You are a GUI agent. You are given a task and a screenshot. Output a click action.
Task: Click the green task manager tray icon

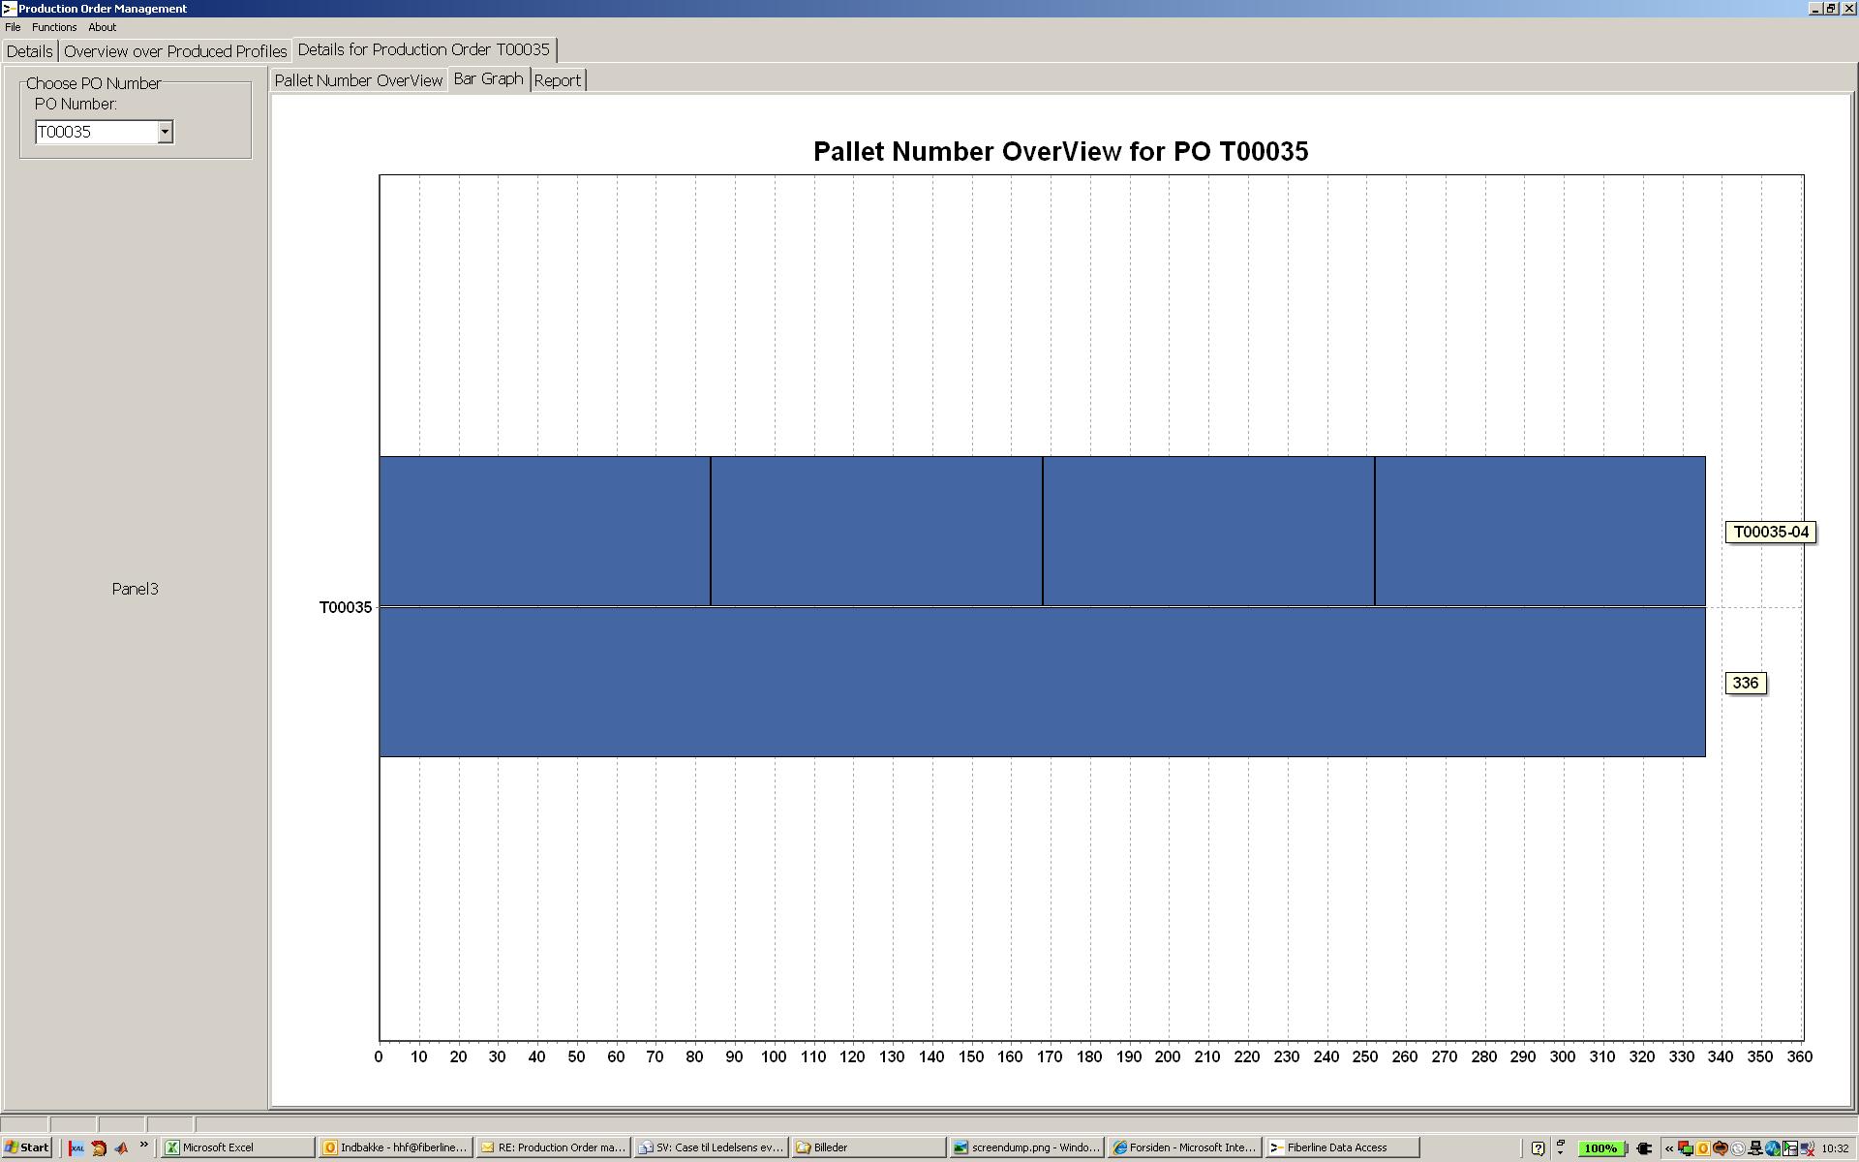tap(1790, 1148)
